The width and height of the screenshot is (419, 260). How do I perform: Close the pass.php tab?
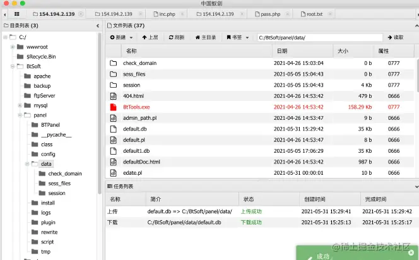(288, 14)
